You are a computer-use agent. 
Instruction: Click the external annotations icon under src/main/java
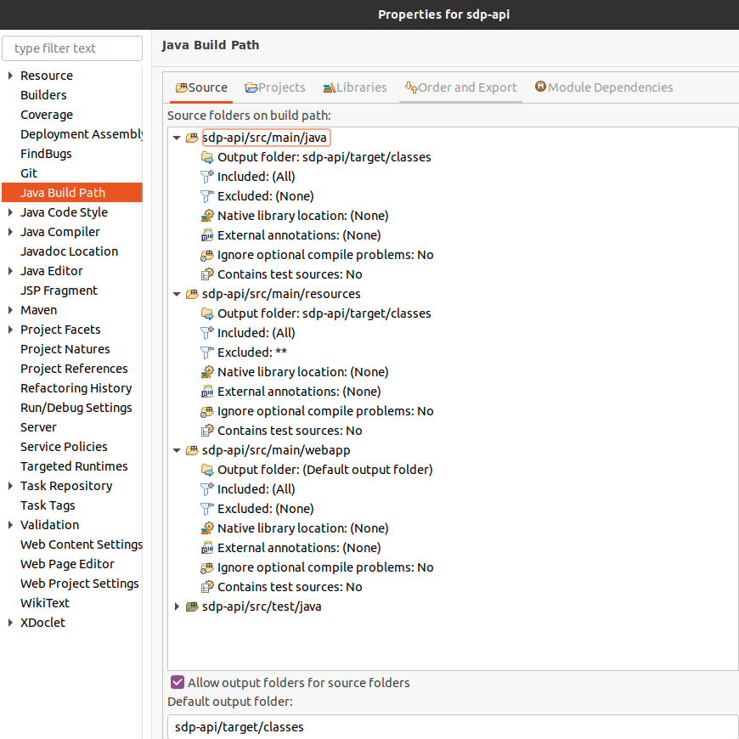(207, 235)
